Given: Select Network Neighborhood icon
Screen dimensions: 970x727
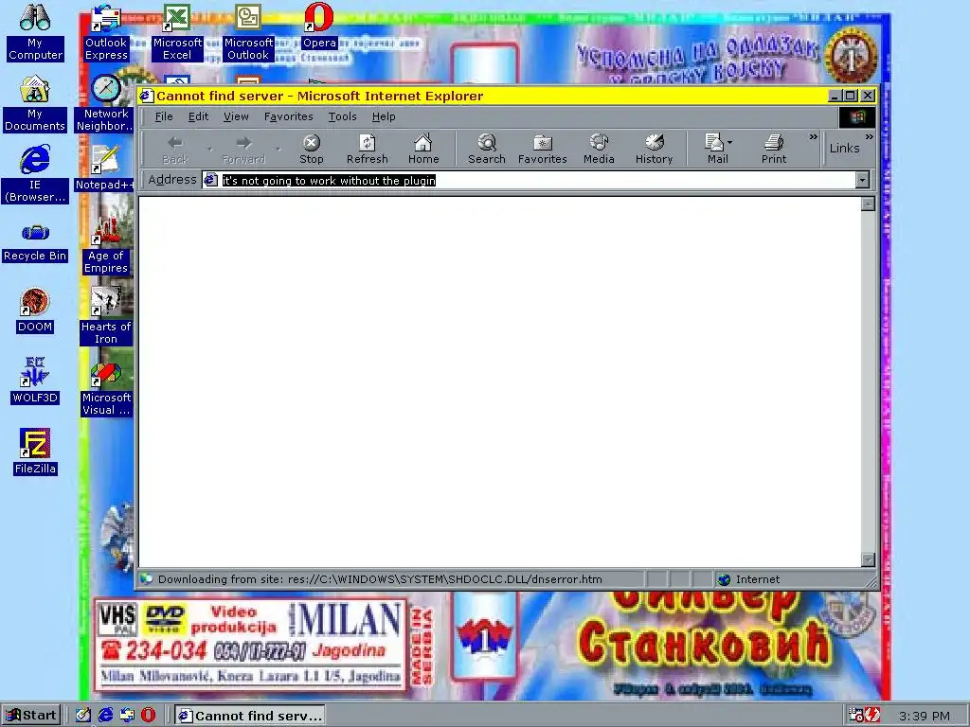Looking at the screenshot, I should click(x=106, y=104).
